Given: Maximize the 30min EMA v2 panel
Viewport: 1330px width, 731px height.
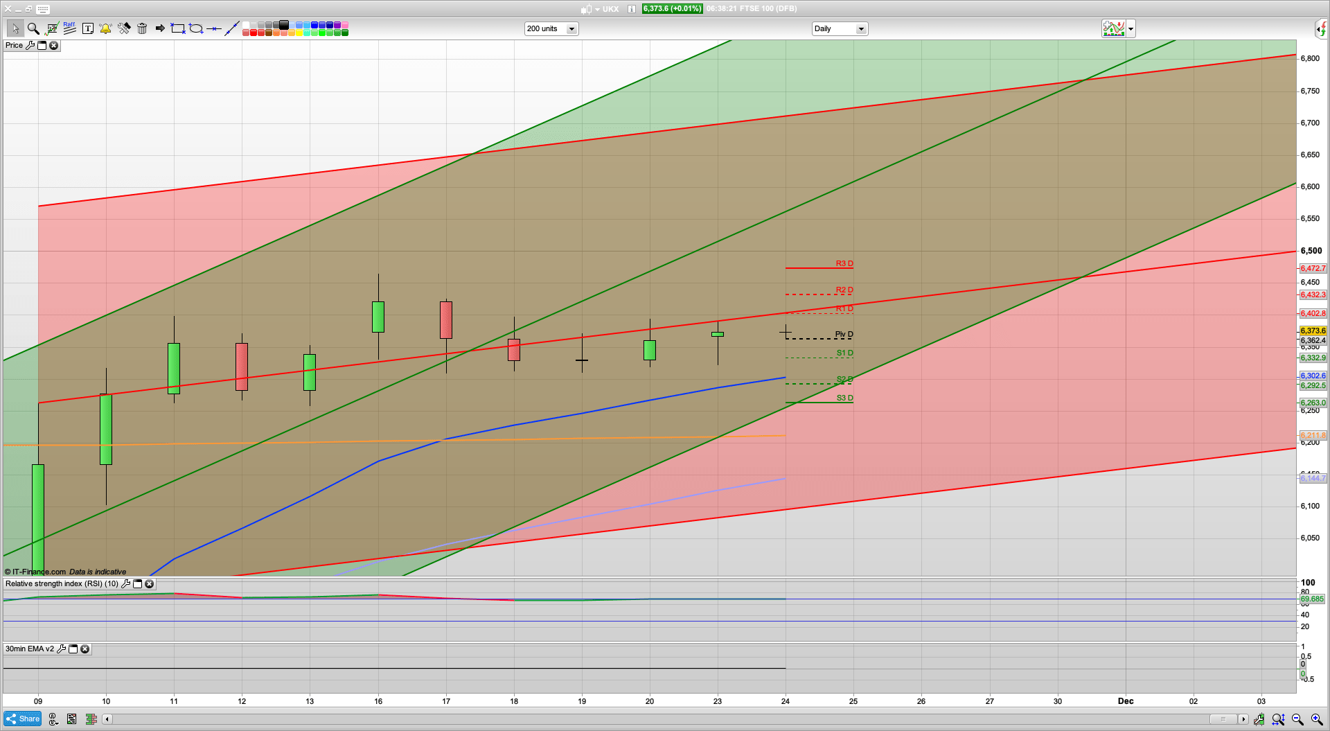Looking at the screenshot, I should 73,649.
